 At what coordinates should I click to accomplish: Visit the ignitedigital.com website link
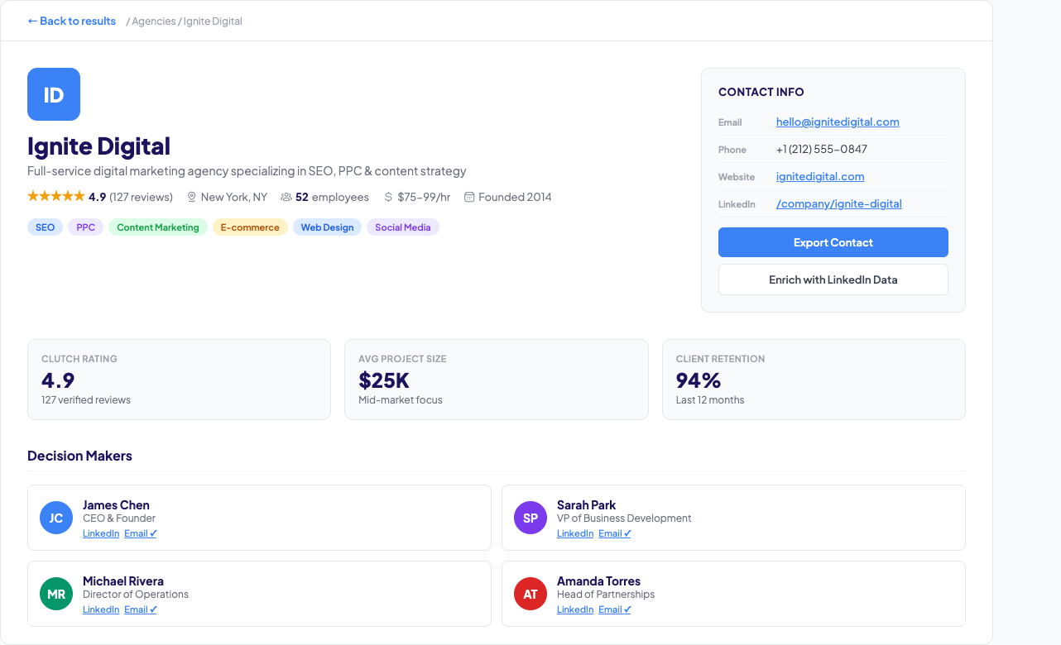click(820, 176)
